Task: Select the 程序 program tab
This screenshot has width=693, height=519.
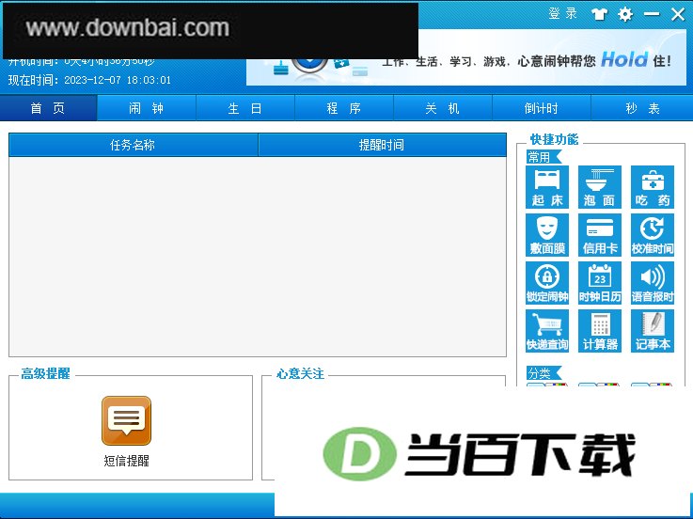Action: coord(344,108)
